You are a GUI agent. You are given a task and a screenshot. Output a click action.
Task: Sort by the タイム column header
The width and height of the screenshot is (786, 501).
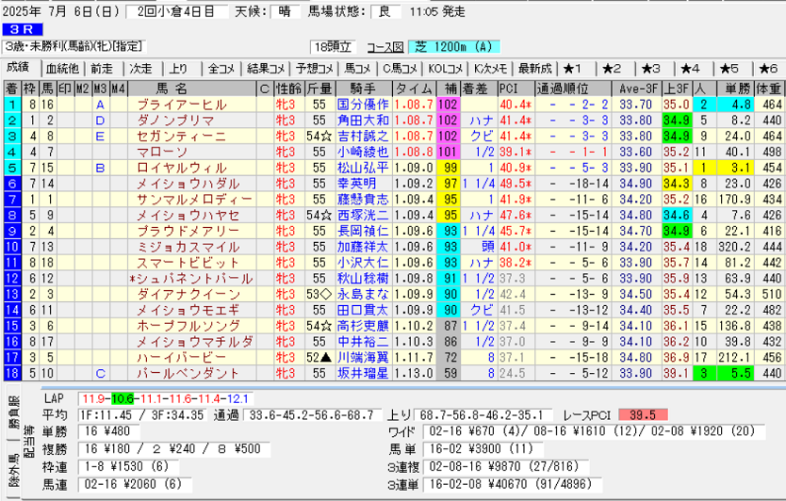coord(414,89)
